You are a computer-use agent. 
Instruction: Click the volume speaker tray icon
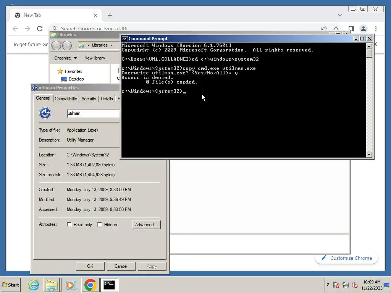(x=354, y=285)
